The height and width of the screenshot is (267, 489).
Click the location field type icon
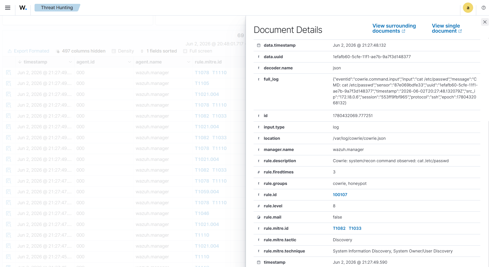pos(259,138)
